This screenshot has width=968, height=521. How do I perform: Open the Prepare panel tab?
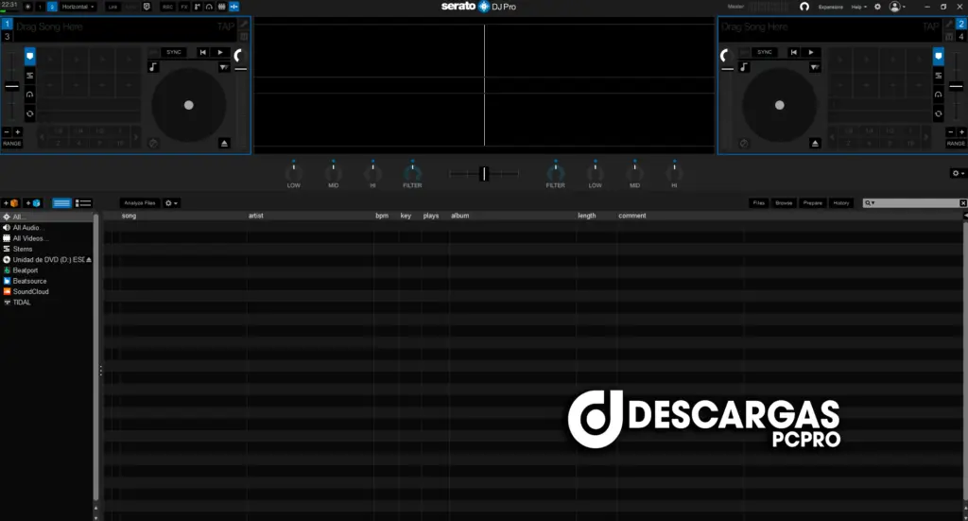813,203
